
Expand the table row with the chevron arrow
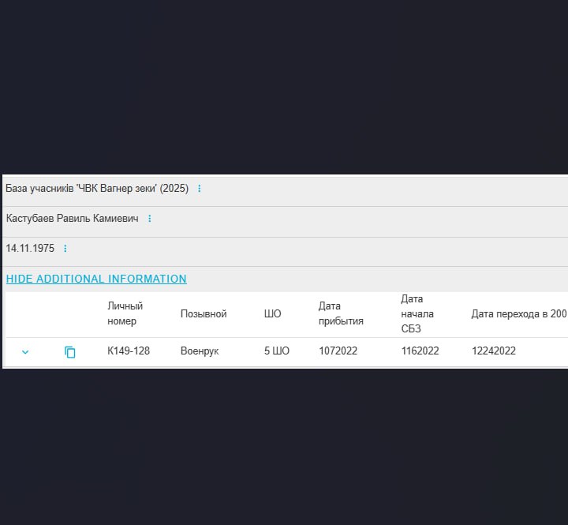click(25, 352)
